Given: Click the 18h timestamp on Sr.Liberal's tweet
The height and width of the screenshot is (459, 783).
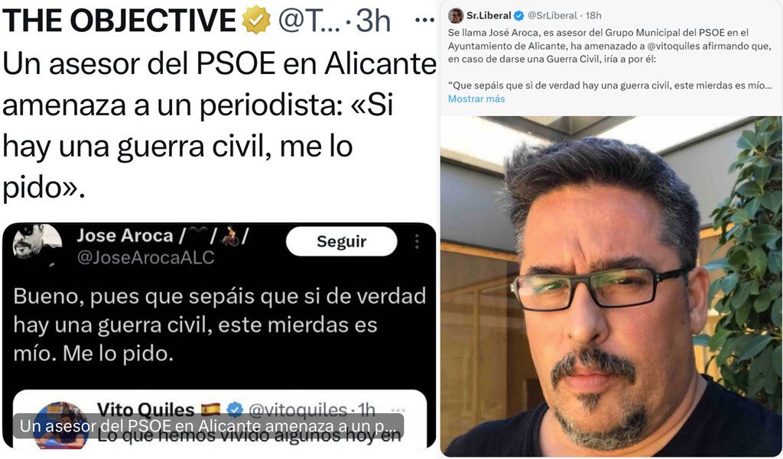Looking at the screenshot, I should coord(593,16).
